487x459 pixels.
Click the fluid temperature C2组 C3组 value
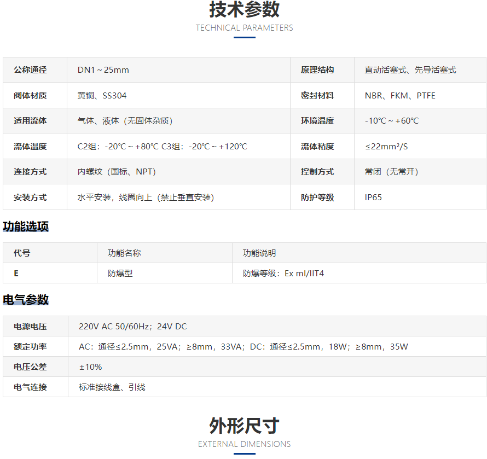pyautogui.click(x=162, y=147)
